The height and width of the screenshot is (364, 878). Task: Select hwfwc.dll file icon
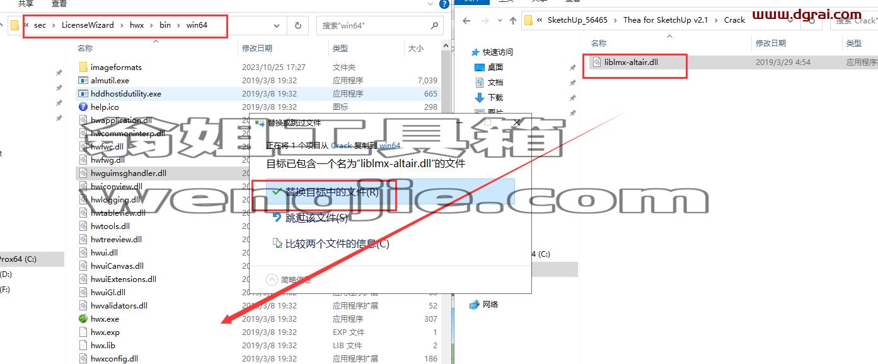(x=83, y=146)
